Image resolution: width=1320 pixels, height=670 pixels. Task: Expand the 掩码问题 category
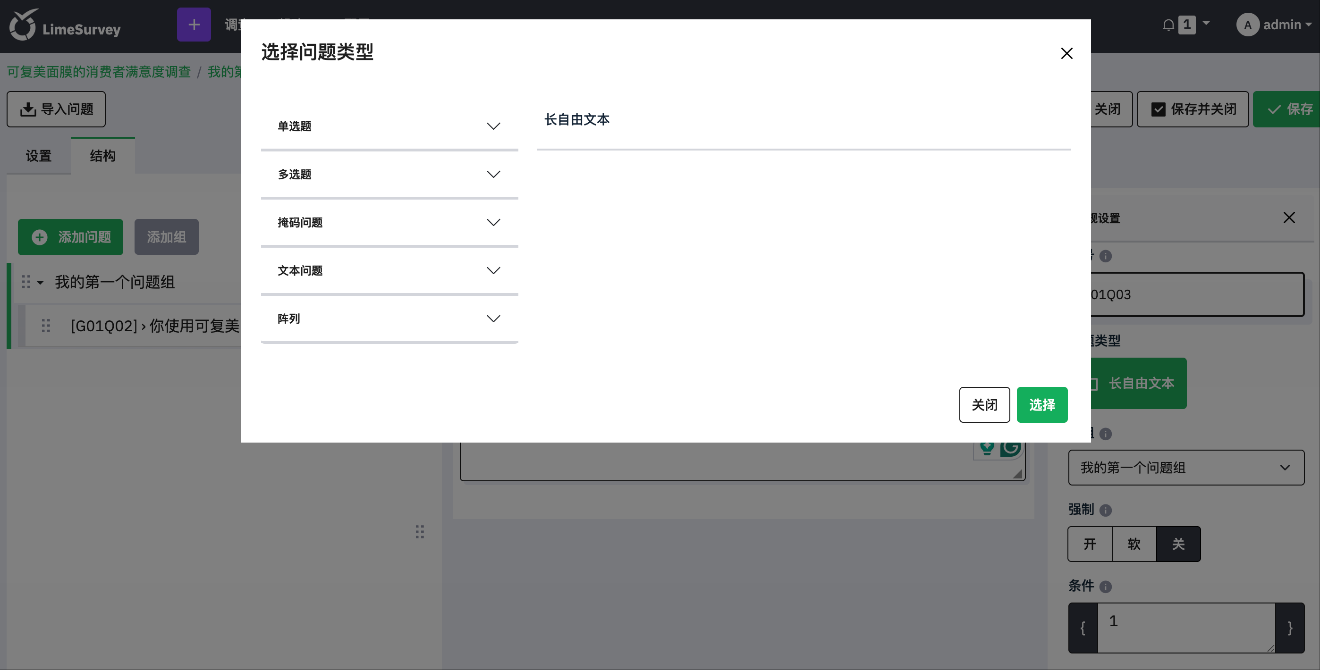point(389,222)
